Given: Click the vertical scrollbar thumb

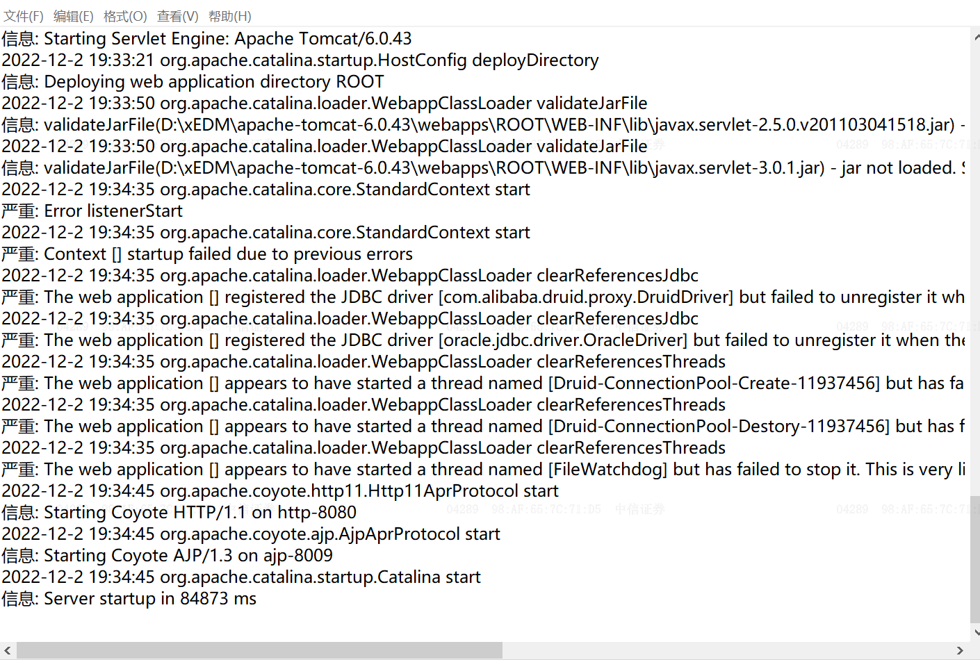Looking at the screenshot, I should coord(975,559).
